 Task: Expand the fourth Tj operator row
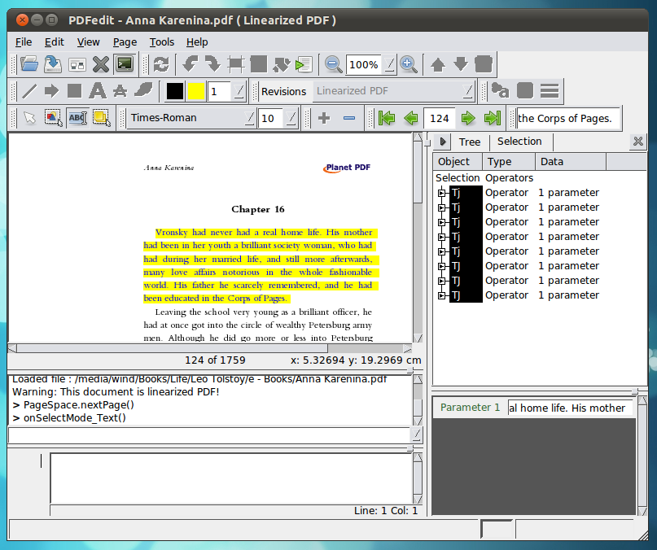441,237
